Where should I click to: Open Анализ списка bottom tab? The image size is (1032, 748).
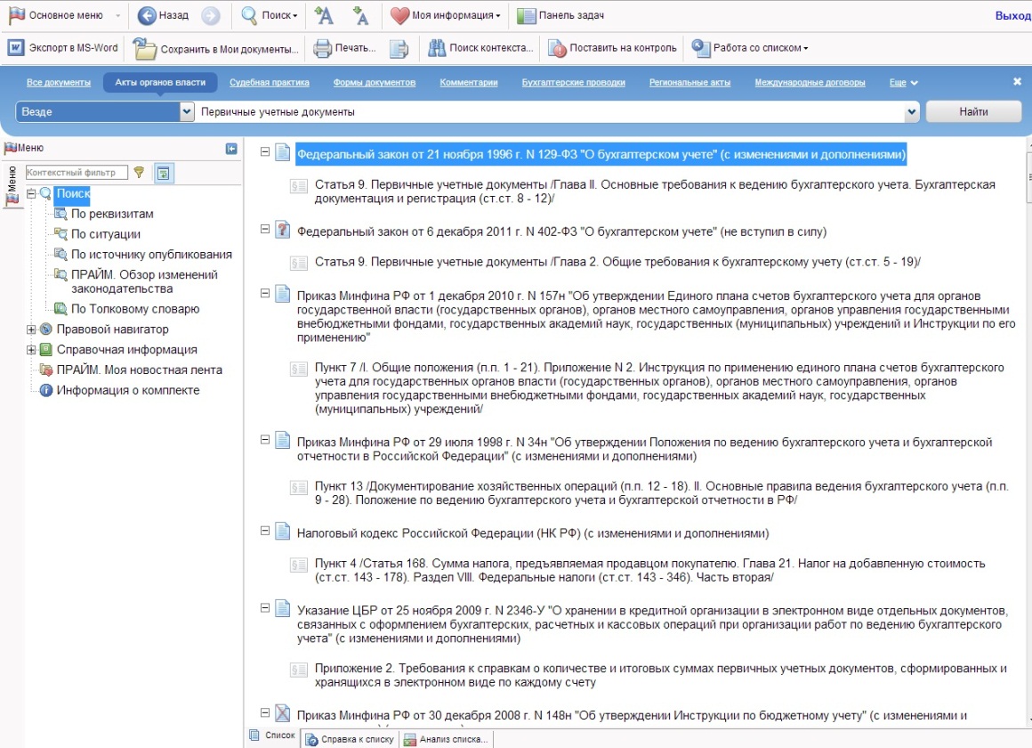pos(446,739)
